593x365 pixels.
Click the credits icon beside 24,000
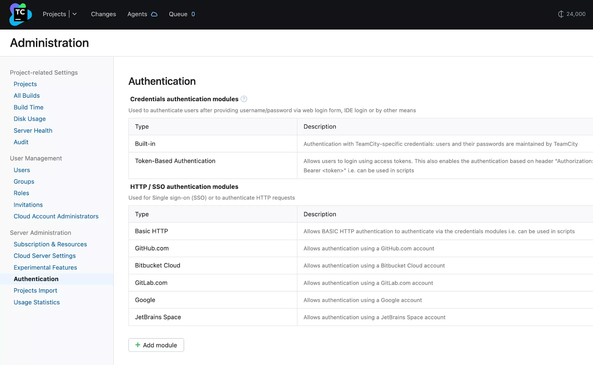(x=561, y=14)
